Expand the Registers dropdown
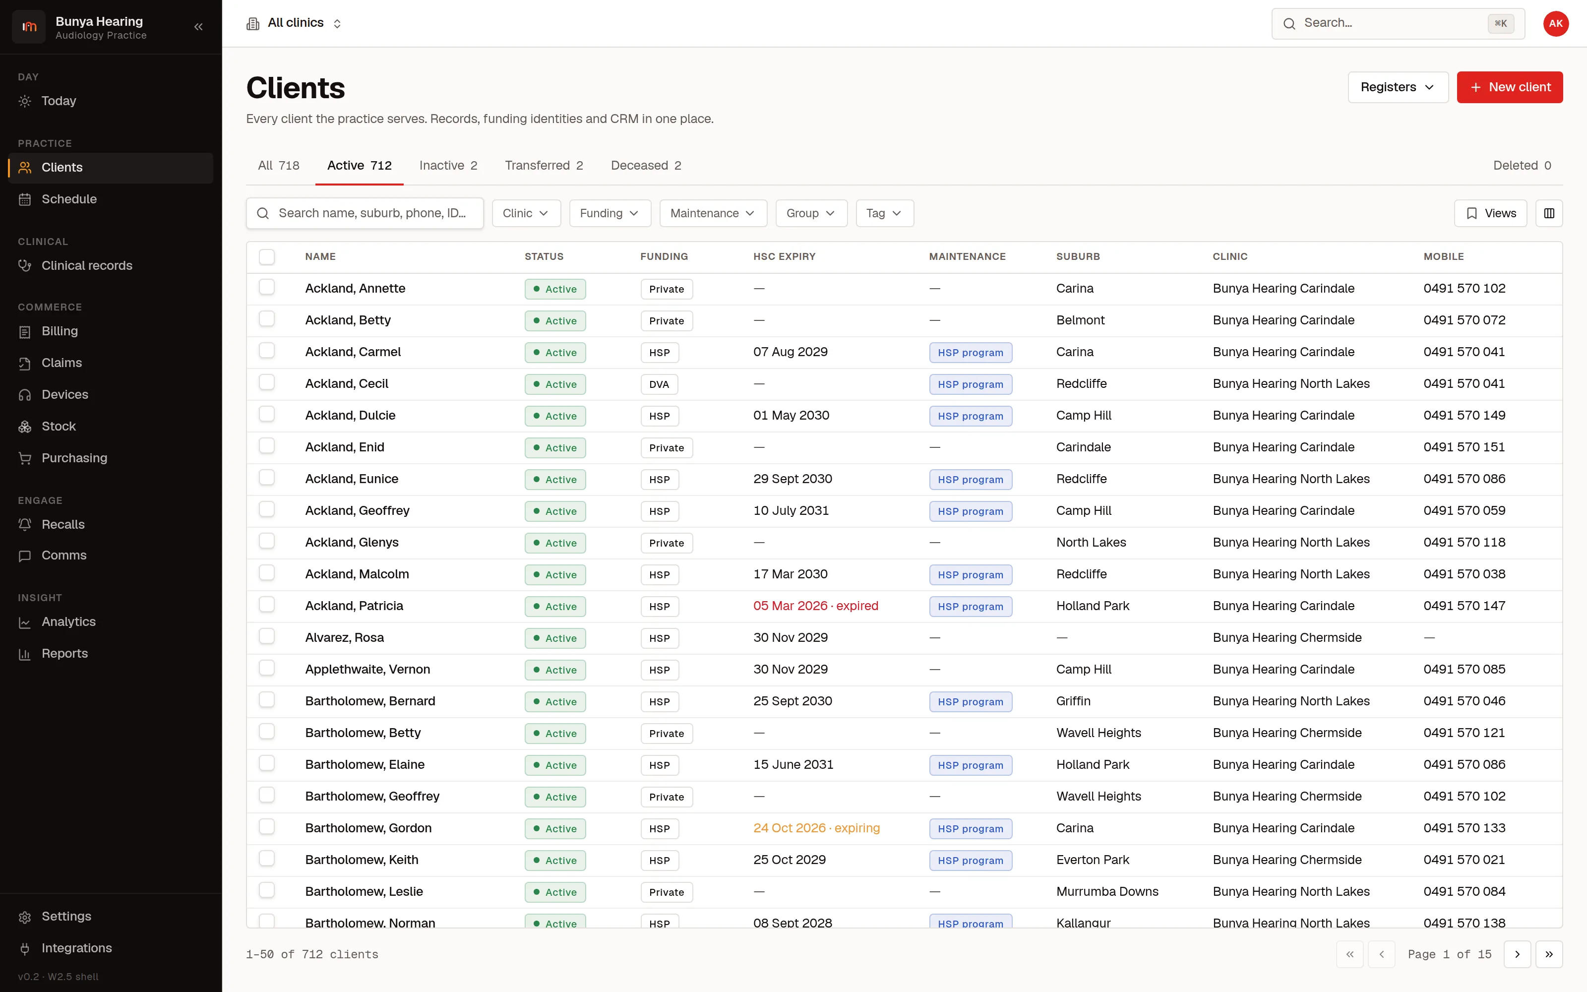Screen dimensions: 1587x992 coord(1398,87)
